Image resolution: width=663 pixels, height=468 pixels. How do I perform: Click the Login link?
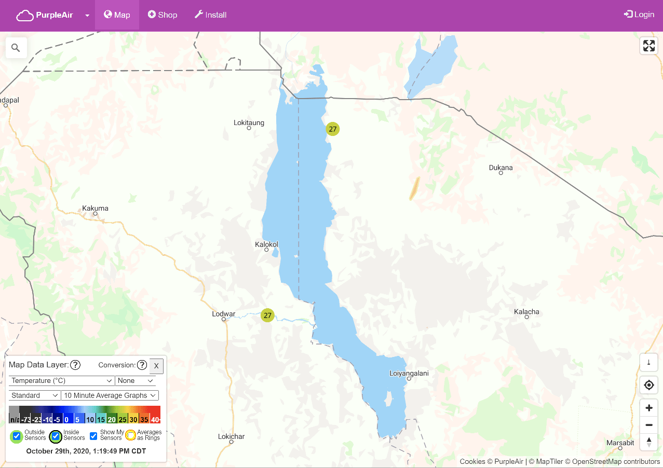639,15
